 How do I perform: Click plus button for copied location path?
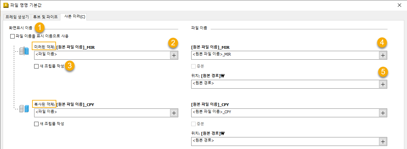click(383, 141)
